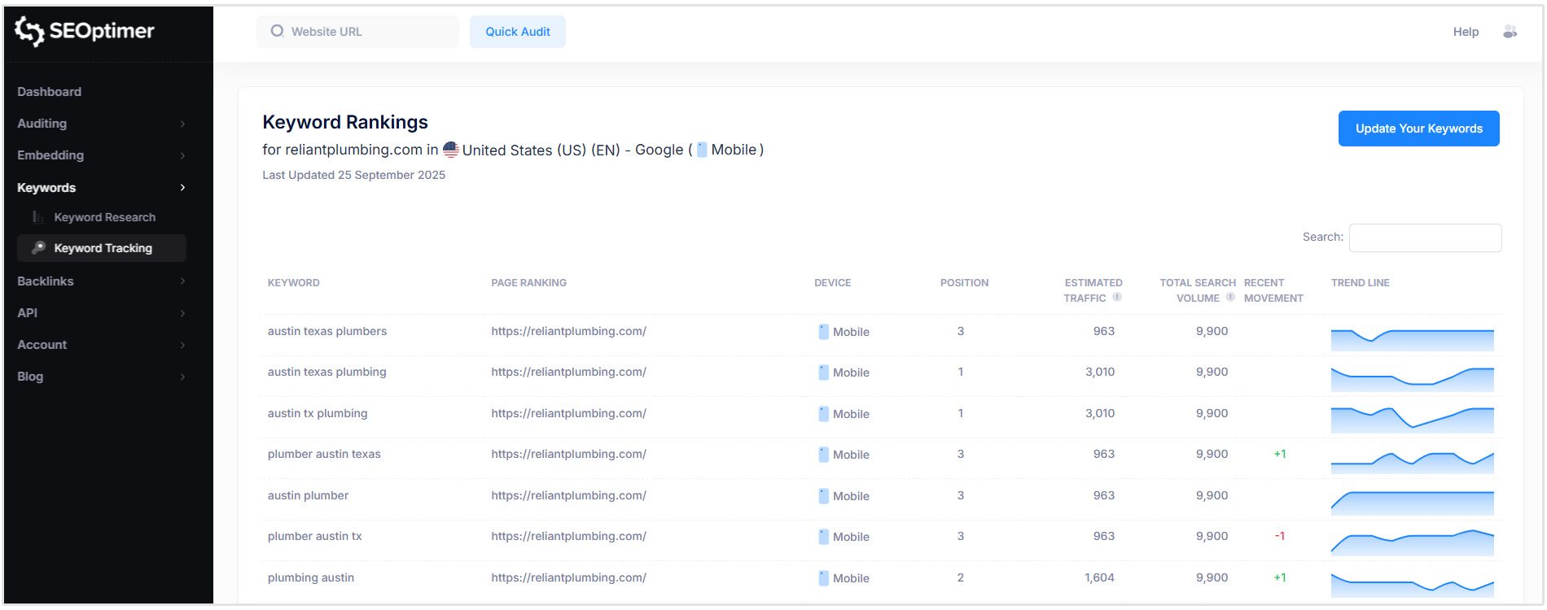
Task: Click the Keyword Research bar chart icon
Action: [x=38, y=217]
